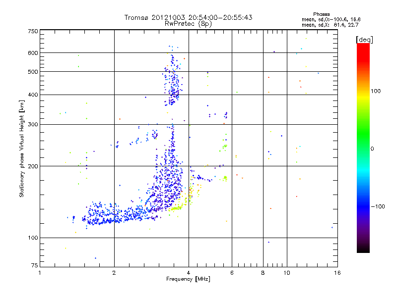This screenshot has height=297, width=397.
Task: Click the x-axis tick label '10'
Action: pyautogui.click(x=287, y=273)
